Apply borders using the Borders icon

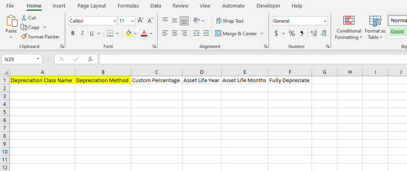coord(110,34)
